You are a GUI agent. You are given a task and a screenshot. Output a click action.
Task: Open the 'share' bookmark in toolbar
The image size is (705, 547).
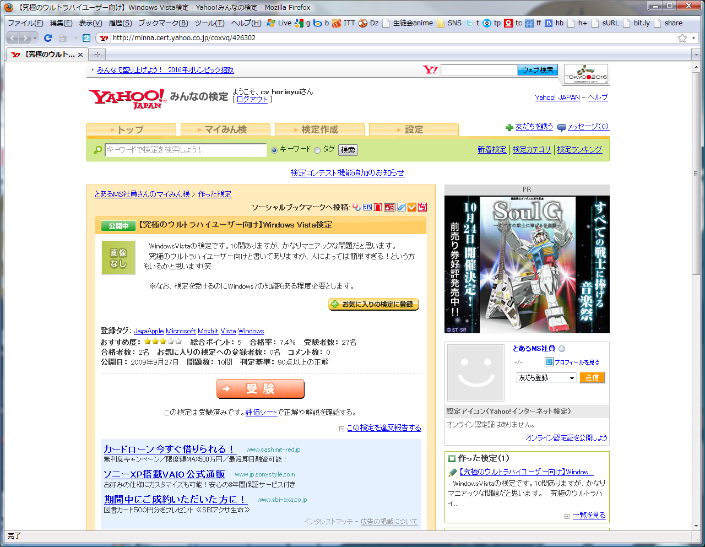(668, 23)
